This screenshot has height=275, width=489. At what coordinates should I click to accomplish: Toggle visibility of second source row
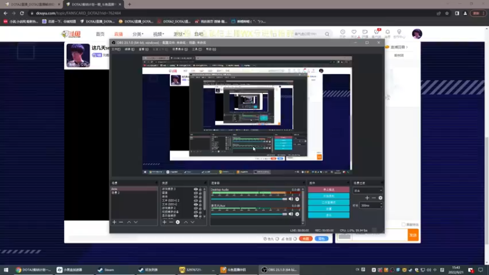point(196,193)
